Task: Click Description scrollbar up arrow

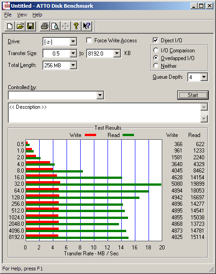Action: point(204,107)
